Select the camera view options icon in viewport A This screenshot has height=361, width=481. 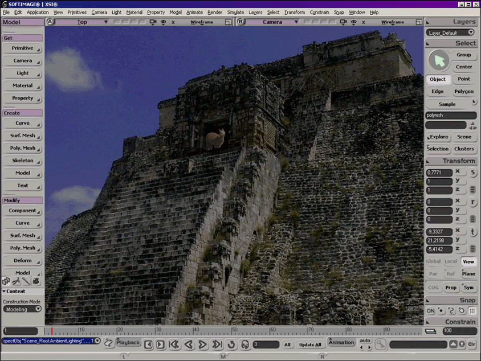point(152,22)
